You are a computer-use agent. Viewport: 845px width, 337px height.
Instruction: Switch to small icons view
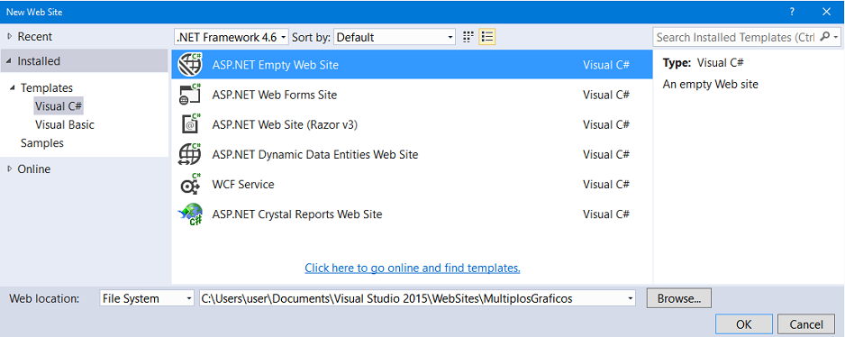pos(468,37)
